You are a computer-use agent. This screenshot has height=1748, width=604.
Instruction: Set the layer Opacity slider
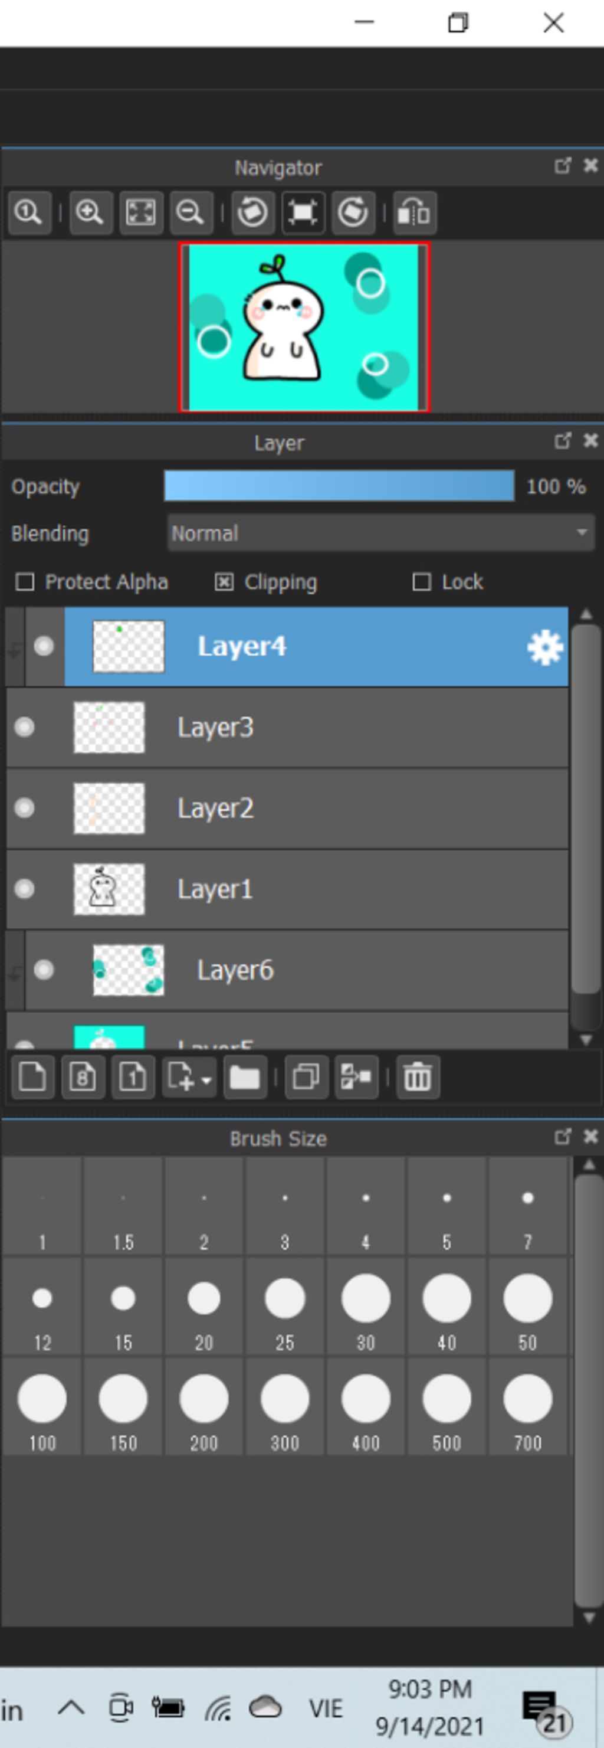pos(339,486)
